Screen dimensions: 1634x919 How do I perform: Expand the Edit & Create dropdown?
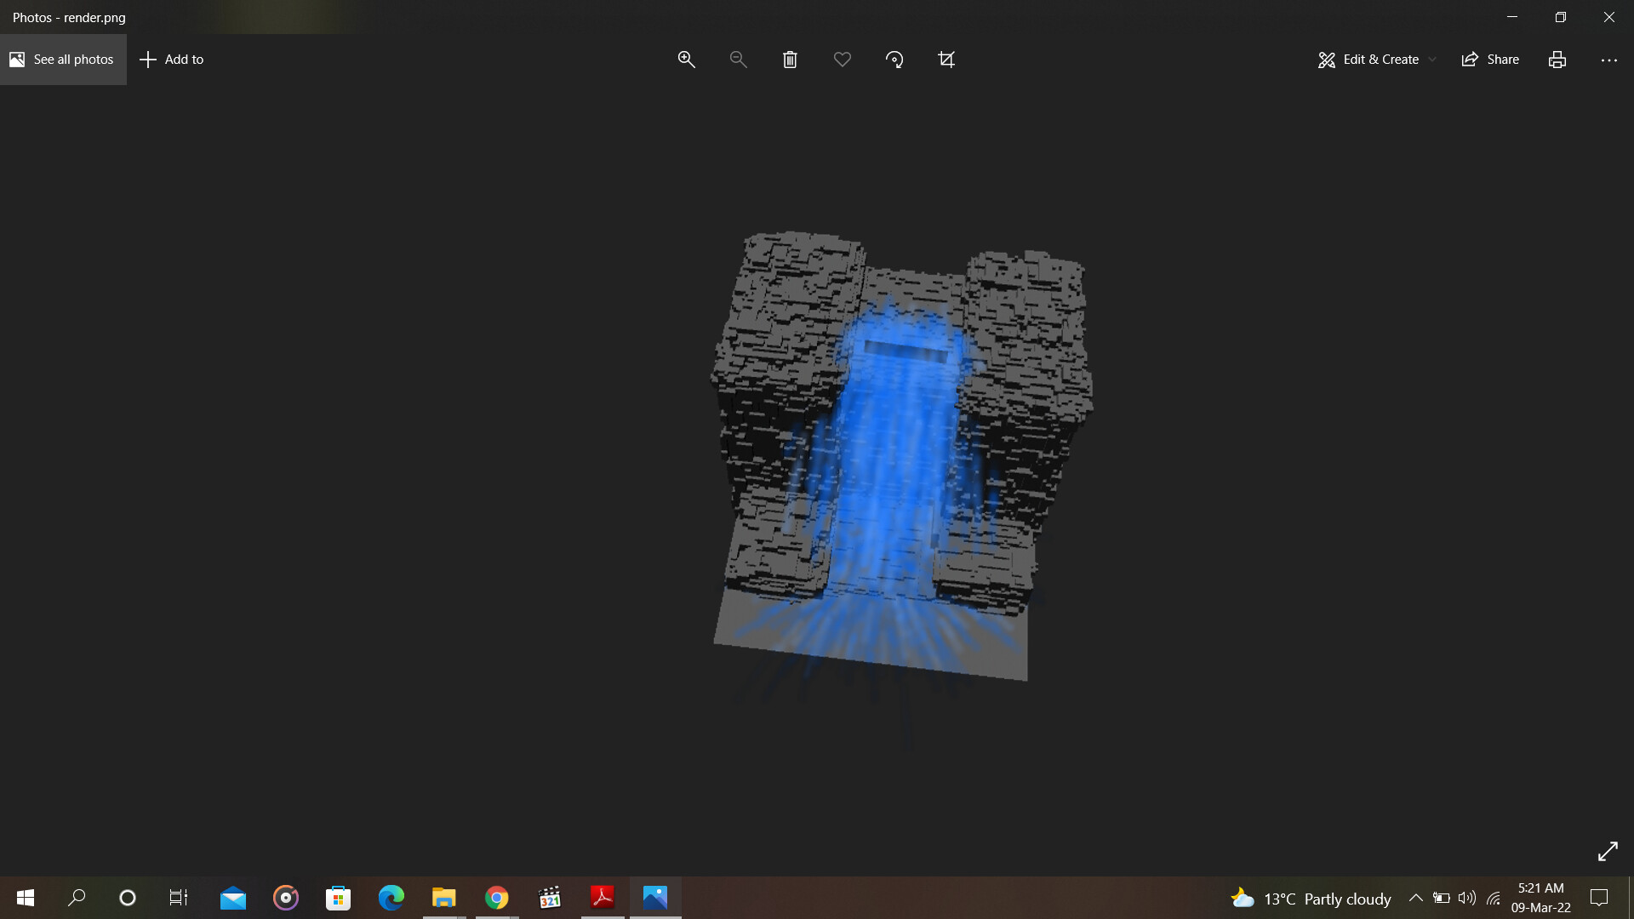tap(1434, 60)
